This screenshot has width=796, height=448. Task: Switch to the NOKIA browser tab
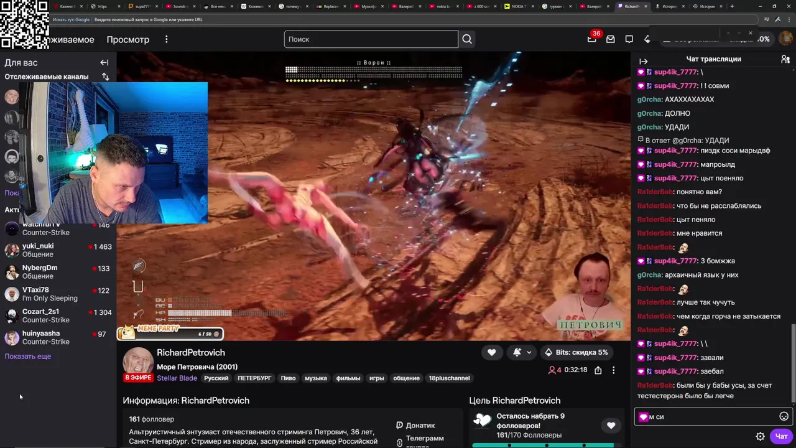(519, 6)
